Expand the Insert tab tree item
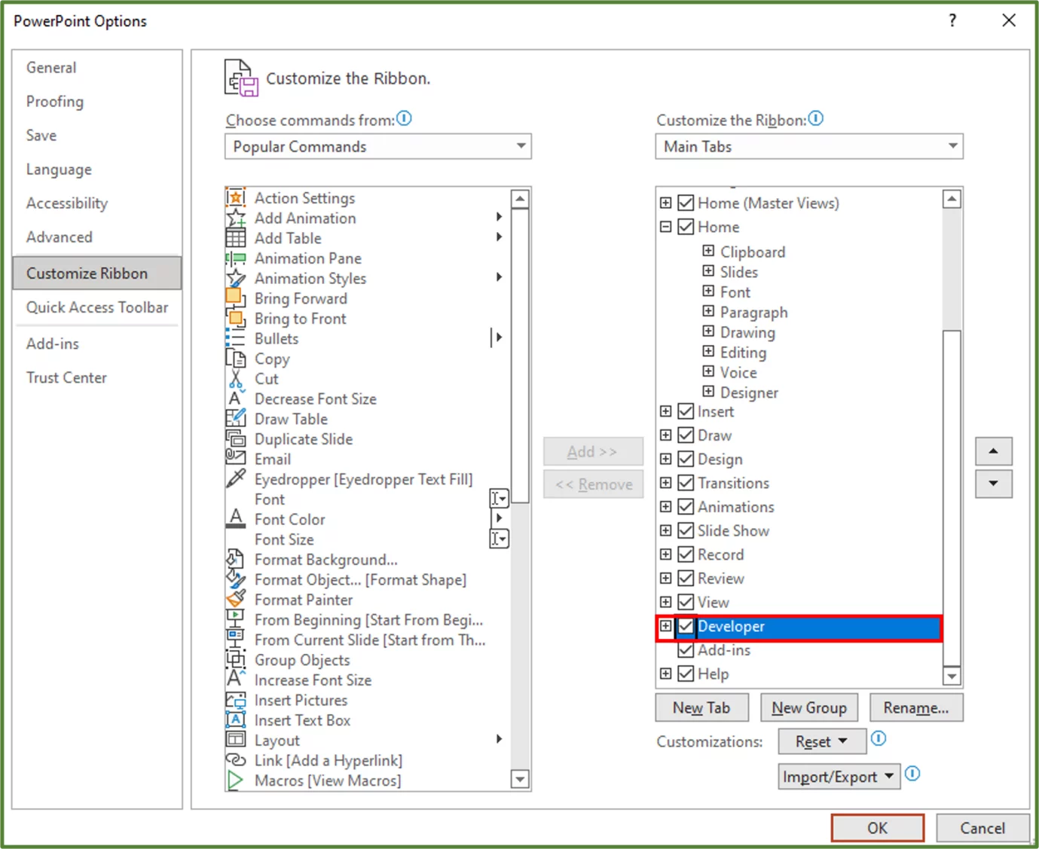Image resolution: width=1039 pixels, height=849 pixels. click(x=665, y=411)
